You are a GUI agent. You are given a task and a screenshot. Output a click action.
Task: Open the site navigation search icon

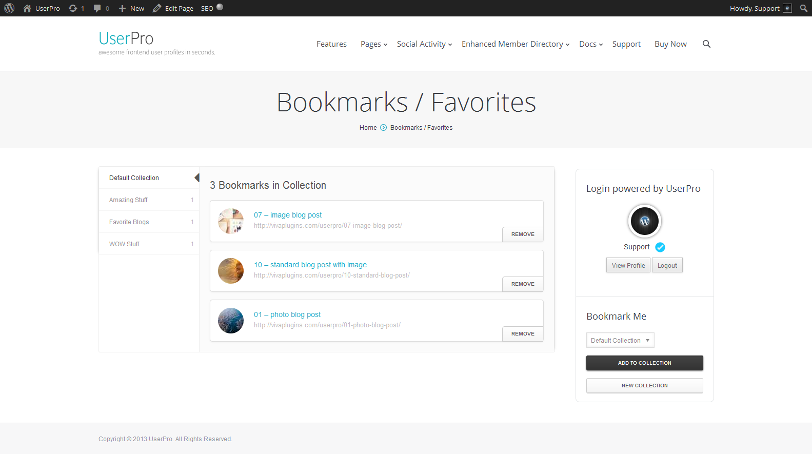point(706,44)
